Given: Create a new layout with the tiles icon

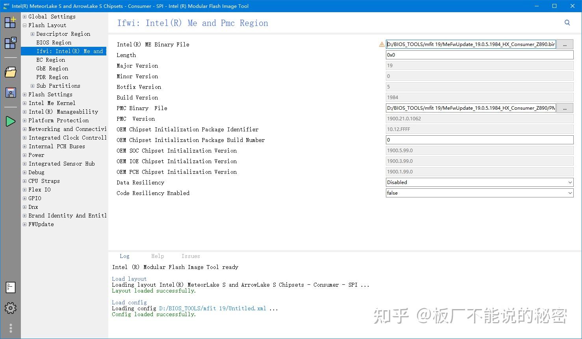Looking at the screenshot, I should pos(10,22).
